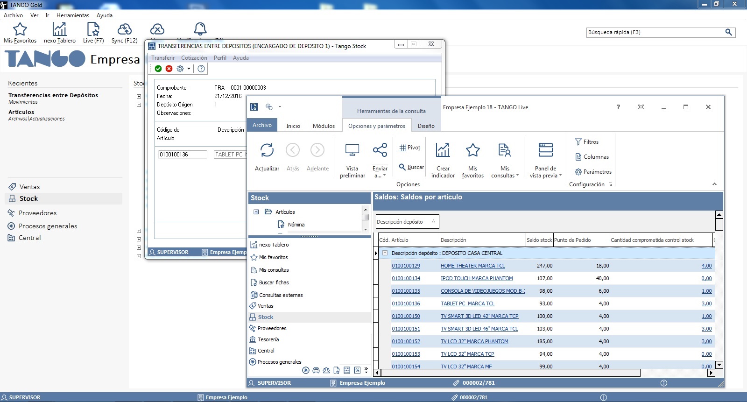Viewport: 747px width, 402px height.
Task: Open nexo Tablero from main toolbar
Action: pos(59,30)
